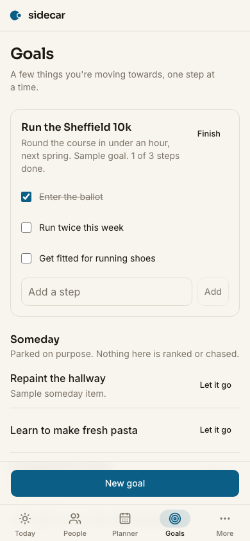Click the Someday section heading
The height and width of the screenshot is (541, 250).
(x=35, y=340)
